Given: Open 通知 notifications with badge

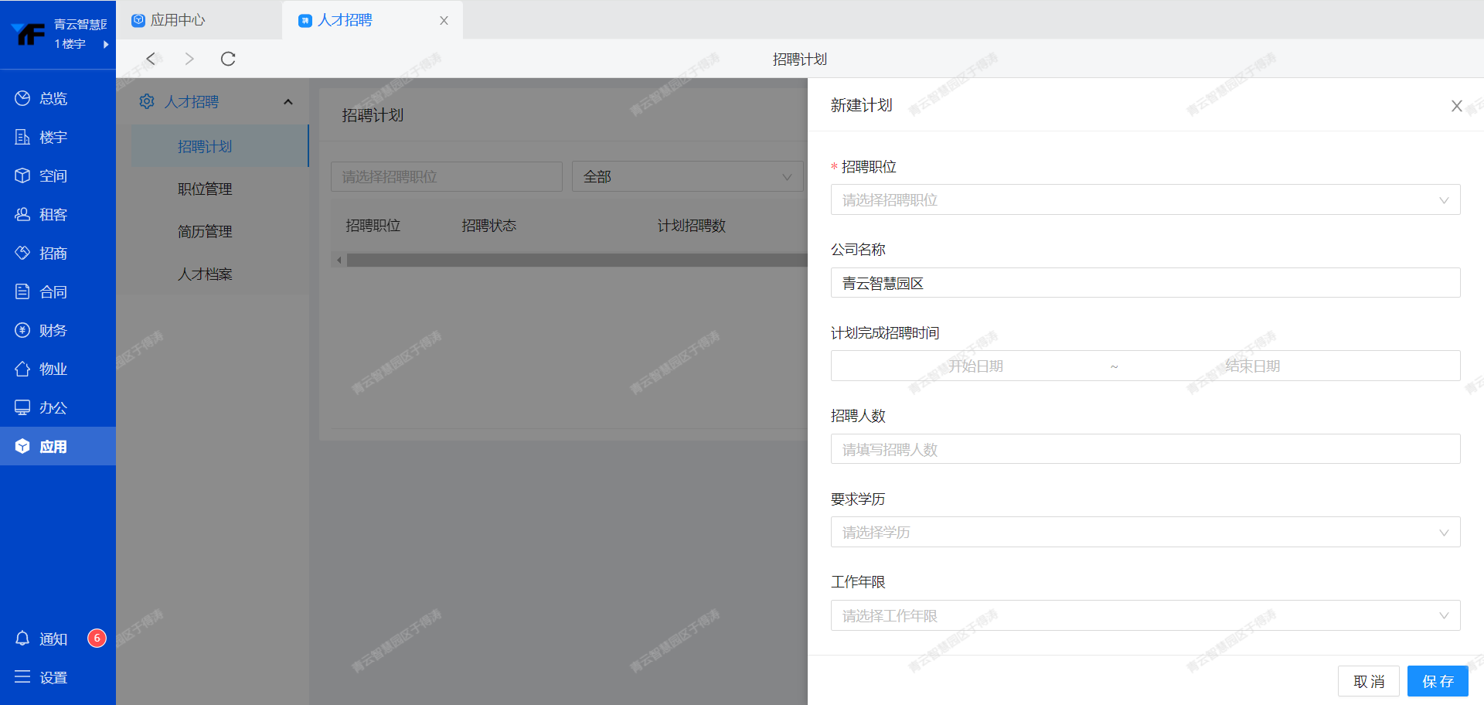Looking at the screenshot, I should point(53,639).
